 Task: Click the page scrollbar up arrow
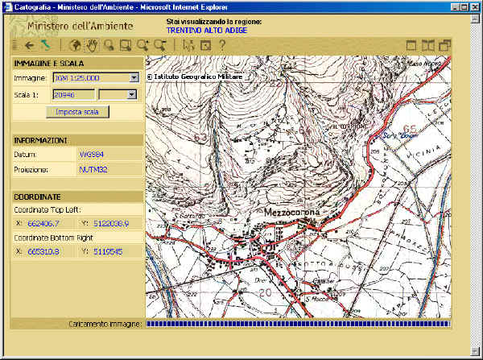(x=475, y=19)
